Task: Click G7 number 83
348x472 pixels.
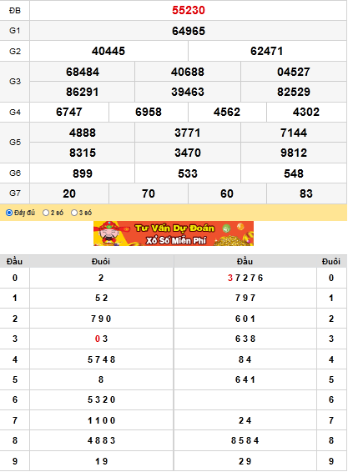Action: 306,193
